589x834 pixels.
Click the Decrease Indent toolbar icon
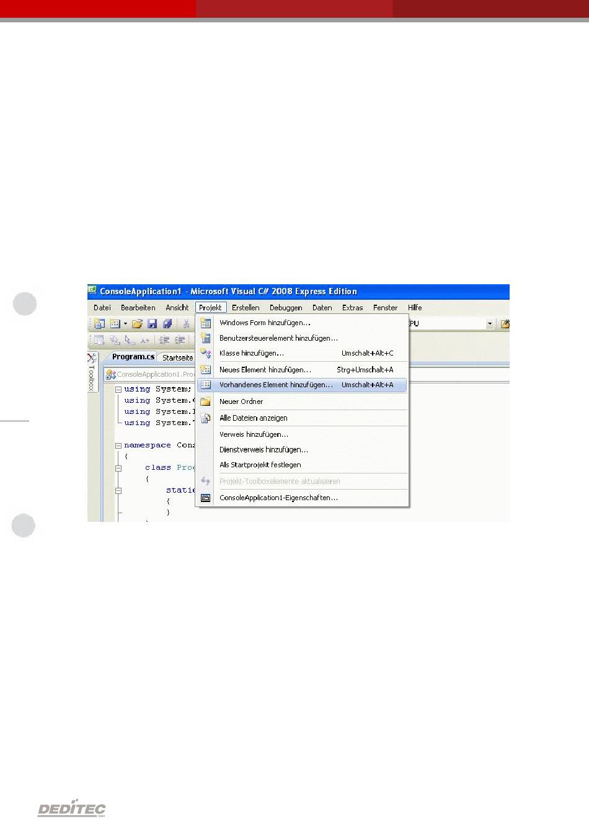164,340
